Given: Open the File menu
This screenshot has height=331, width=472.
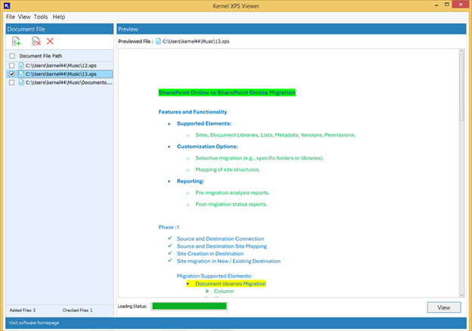Looking at the screenshot, I should [x=11, y=17].
